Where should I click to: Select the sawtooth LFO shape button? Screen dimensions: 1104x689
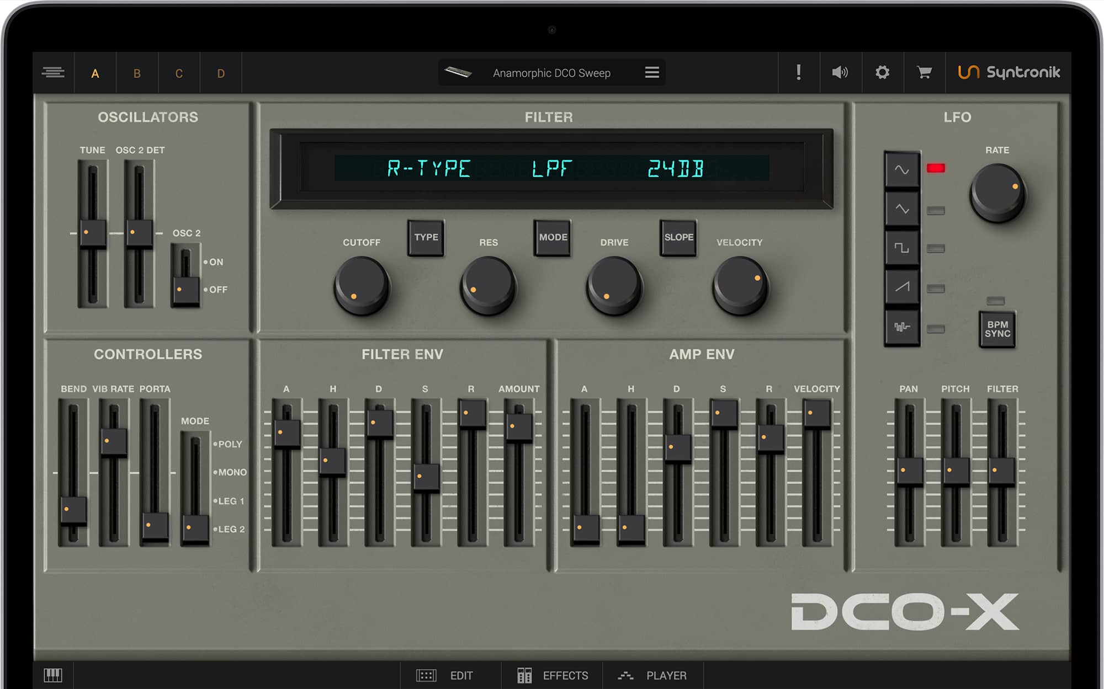[x=901, y=287]
